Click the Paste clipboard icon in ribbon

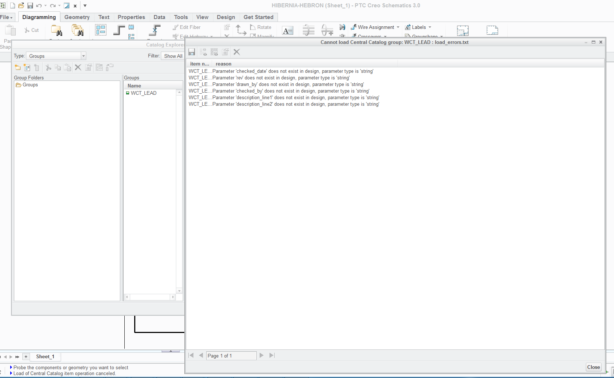[x=10, y=30]
